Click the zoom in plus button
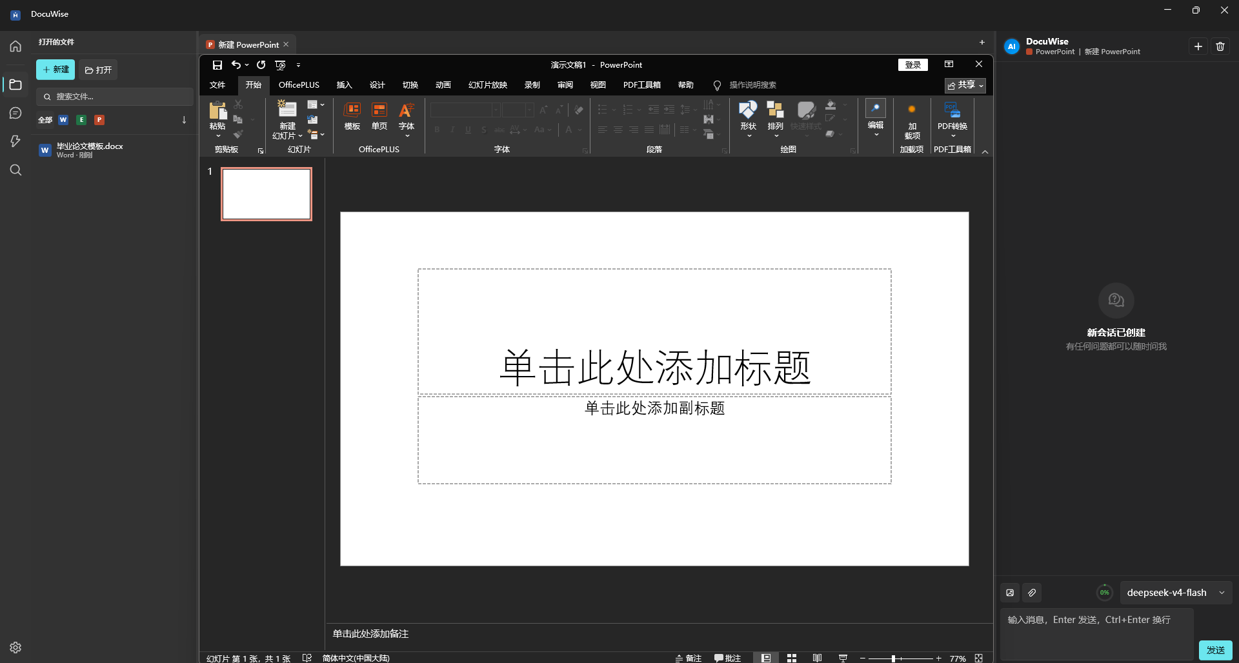This screenshot has height=663, width=1239. pos(939,658)
